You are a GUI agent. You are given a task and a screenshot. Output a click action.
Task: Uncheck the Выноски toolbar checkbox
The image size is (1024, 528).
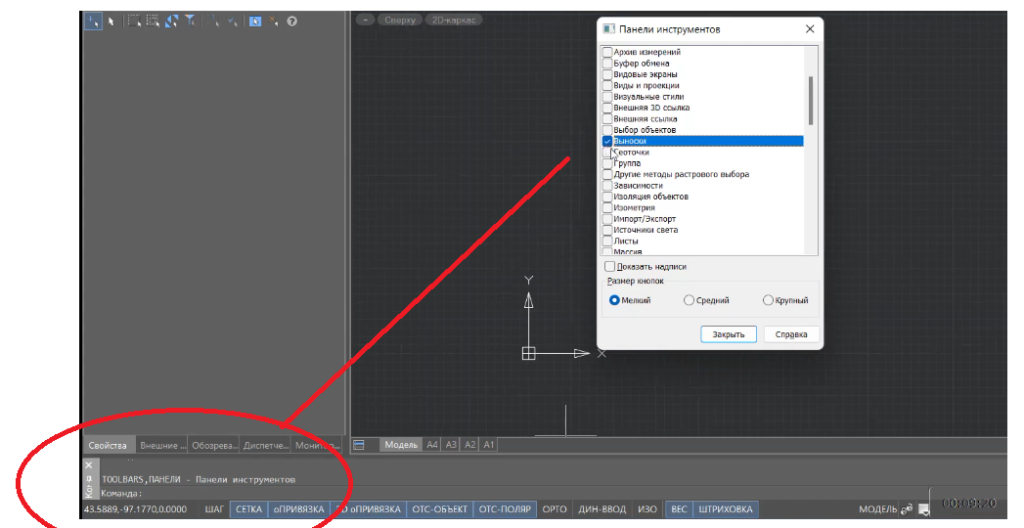click(607, 141)
